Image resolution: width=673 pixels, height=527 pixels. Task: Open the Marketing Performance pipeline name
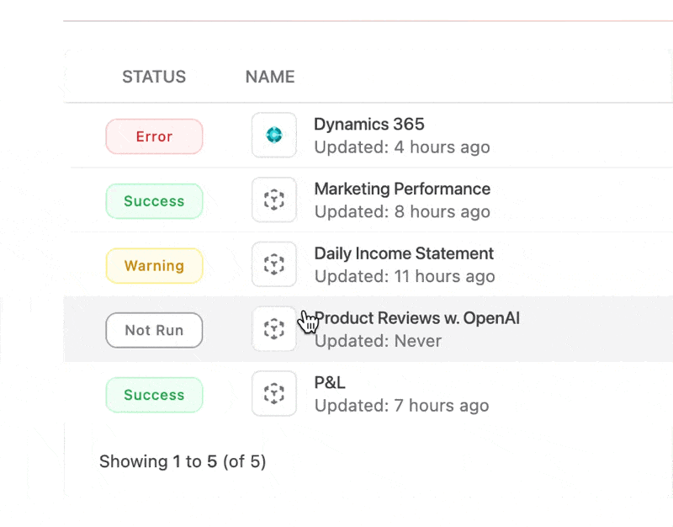point(402,189)
